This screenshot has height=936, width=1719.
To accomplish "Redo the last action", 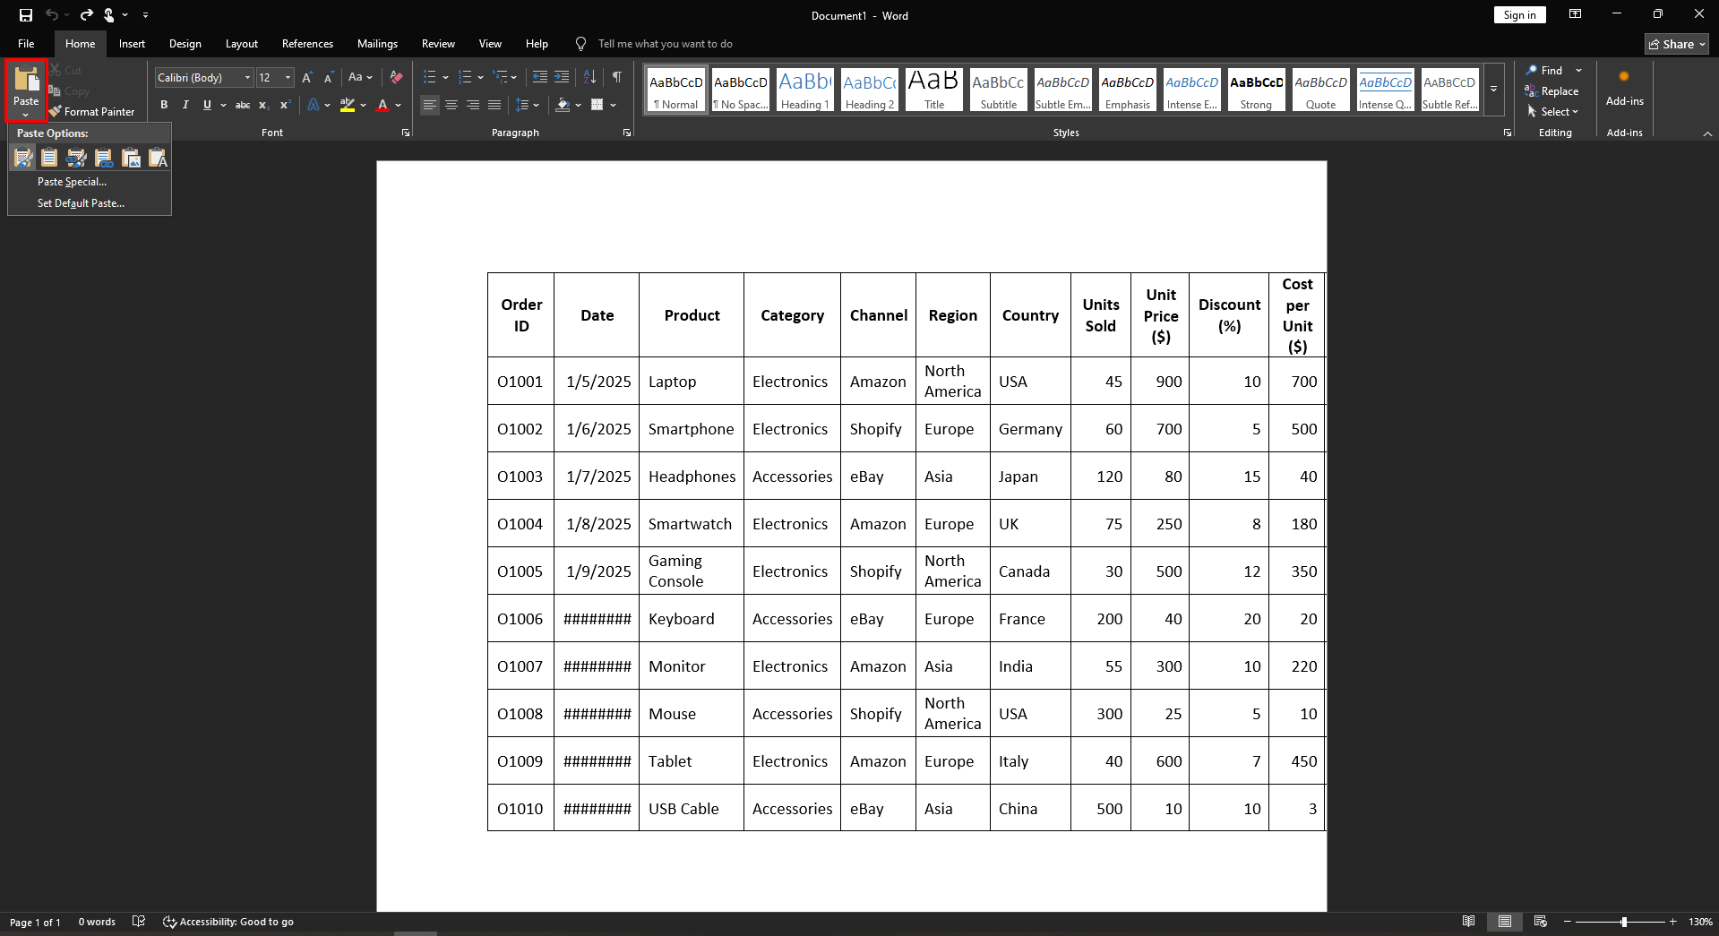I will (x=86, y=15).
